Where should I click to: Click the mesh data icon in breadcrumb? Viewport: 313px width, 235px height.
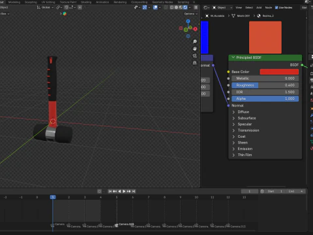click(233, 16)
